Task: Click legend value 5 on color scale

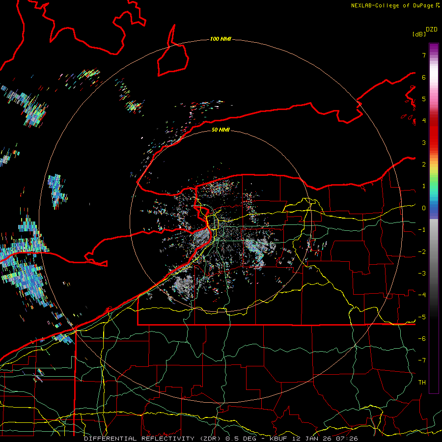Action: tap(424, 99)
